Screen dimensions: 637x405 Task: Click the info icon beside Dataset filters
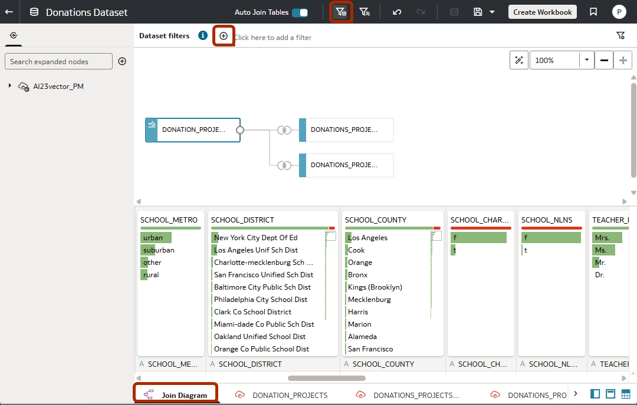pos(202,35)
